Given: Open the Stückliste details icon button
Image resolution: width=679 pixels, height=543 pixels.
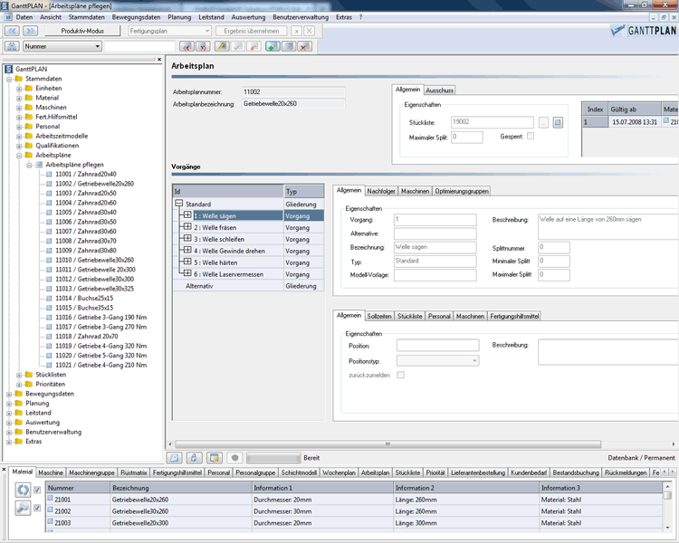Looking at the screenshot, I should pyautogui.click(x=558, y=122).
